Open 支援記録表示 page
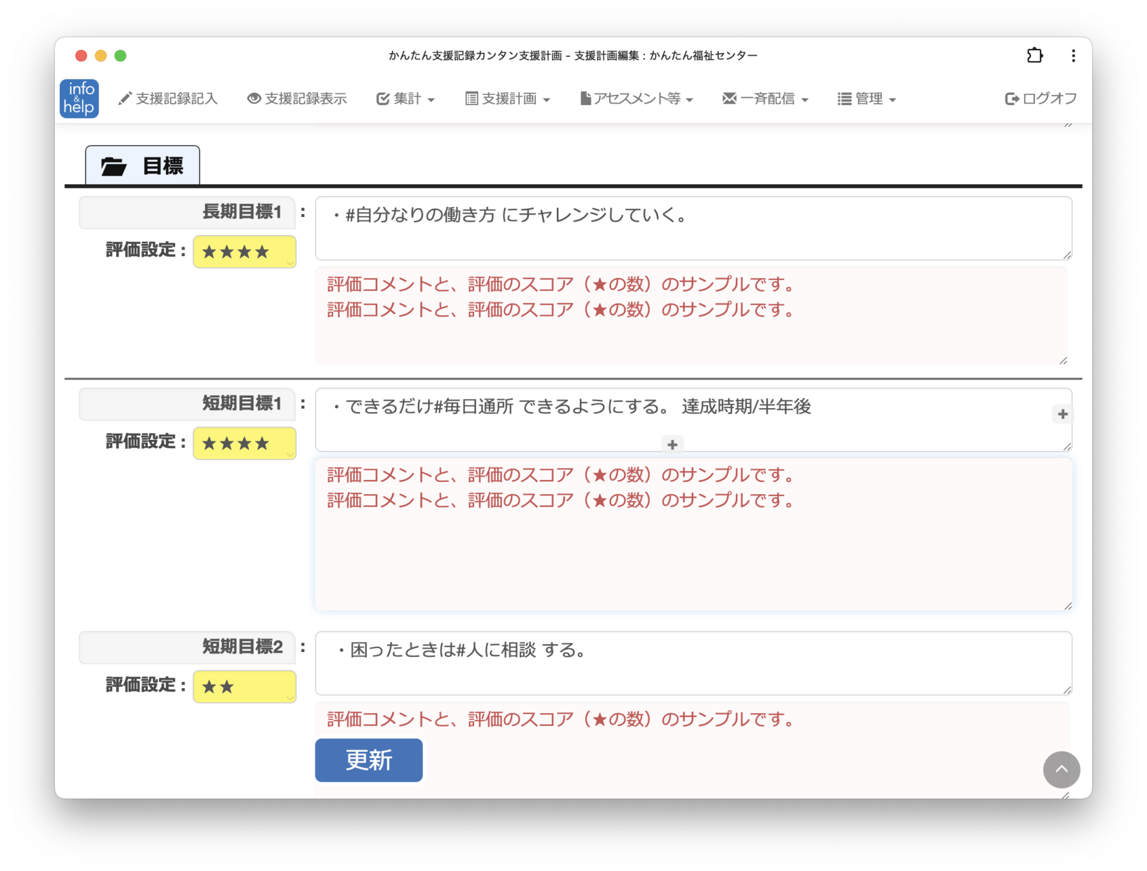This screenshot has width=1147, height=871. (297, 99)
